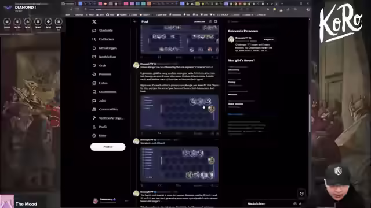This screenshot has width=371, height=208.
Task: Click the Antworten button in Post header
Action: [199, 21]
